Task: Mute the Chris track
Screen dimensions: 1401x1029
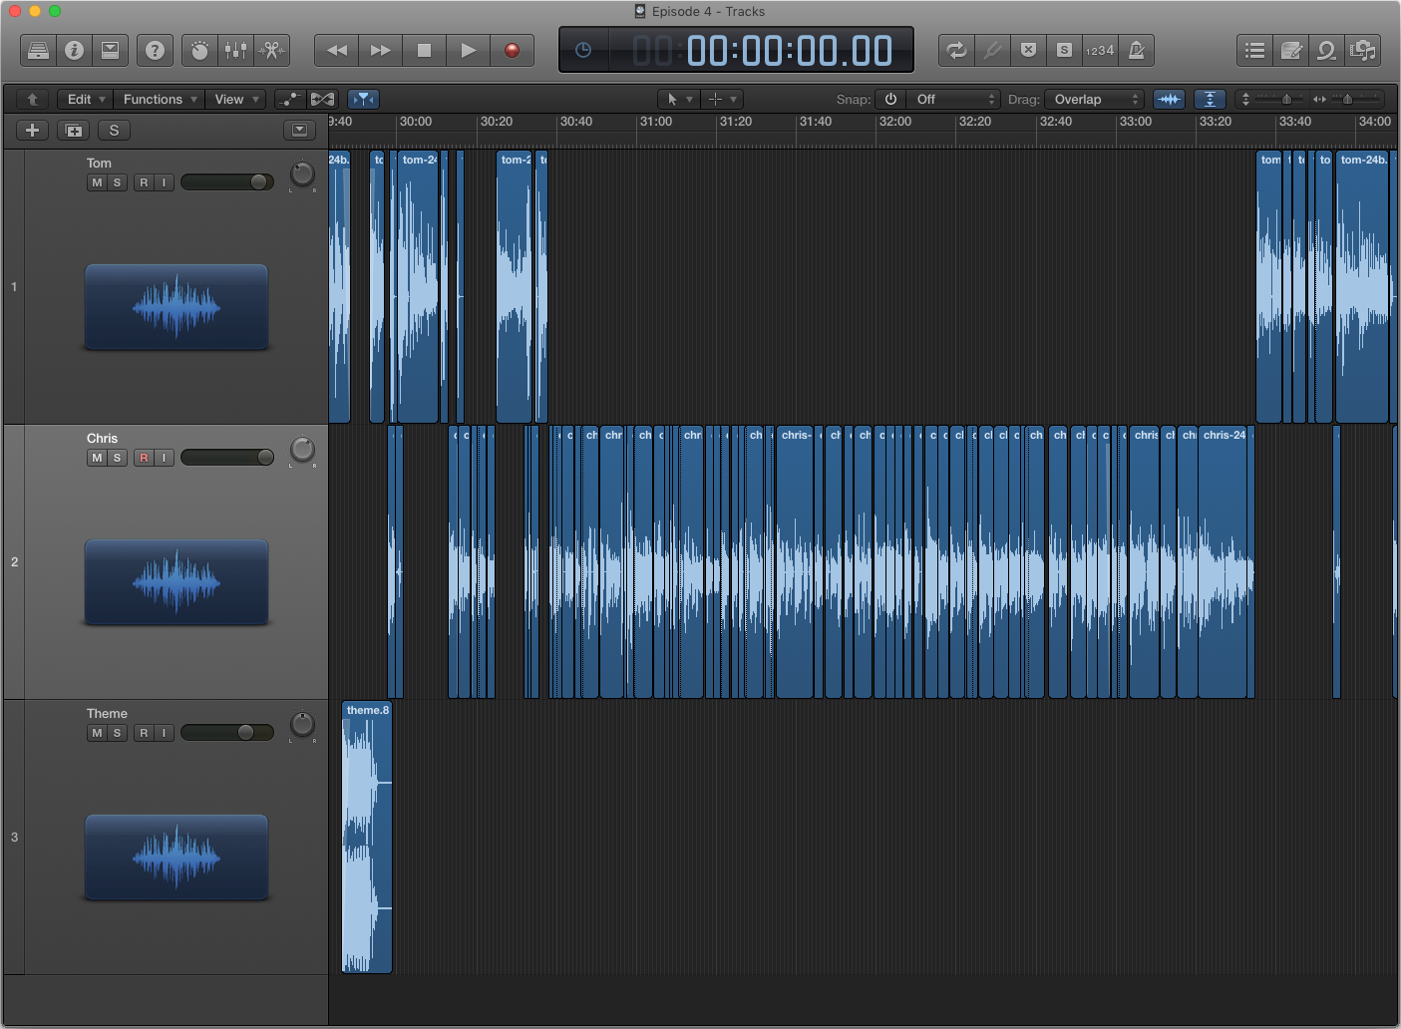Action: 97,458
